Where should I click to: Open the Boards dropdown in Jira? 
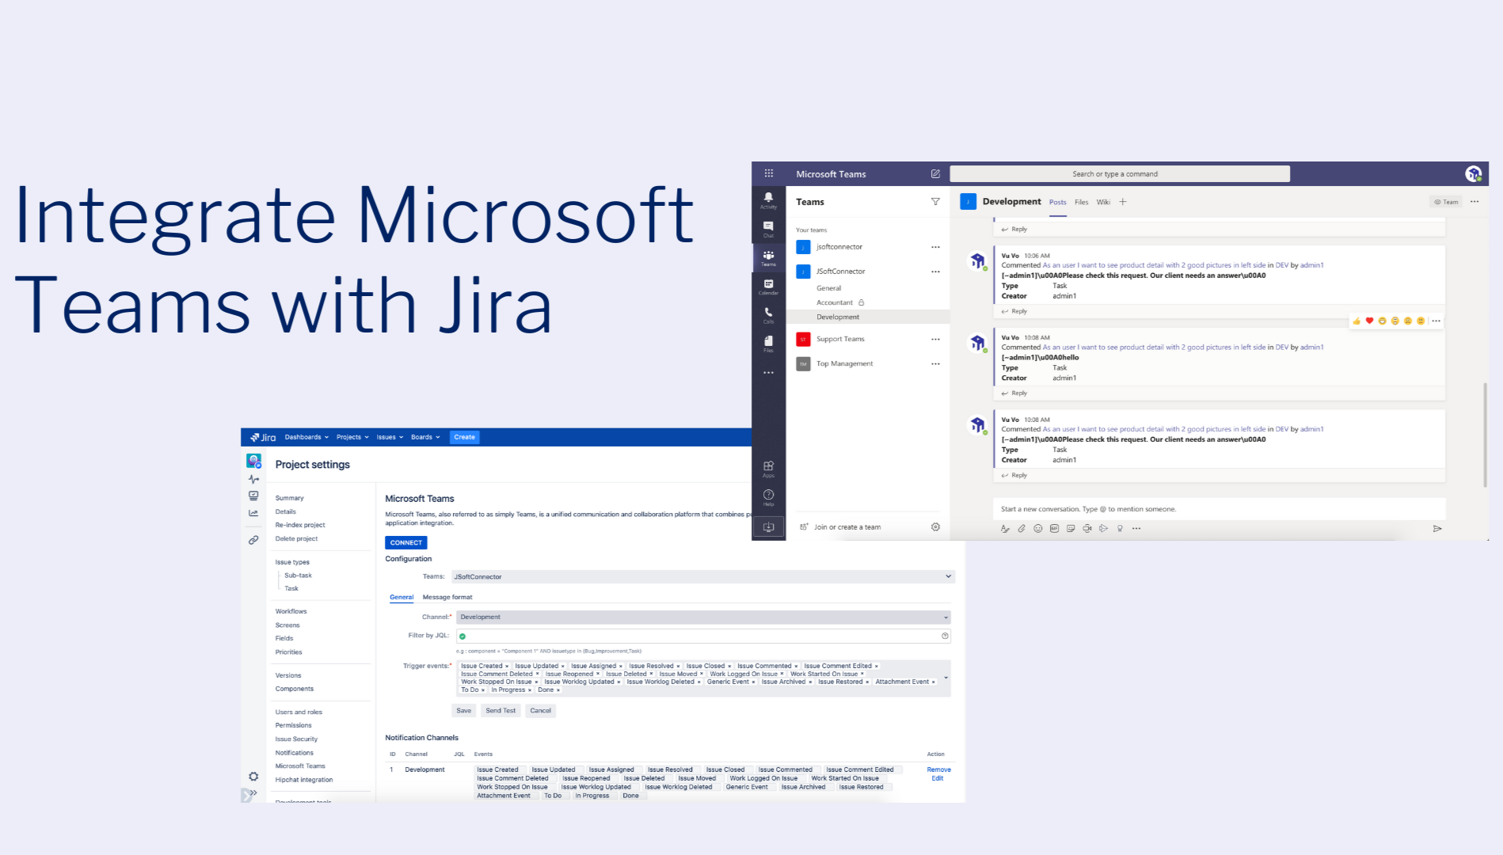tap(425, 437)
